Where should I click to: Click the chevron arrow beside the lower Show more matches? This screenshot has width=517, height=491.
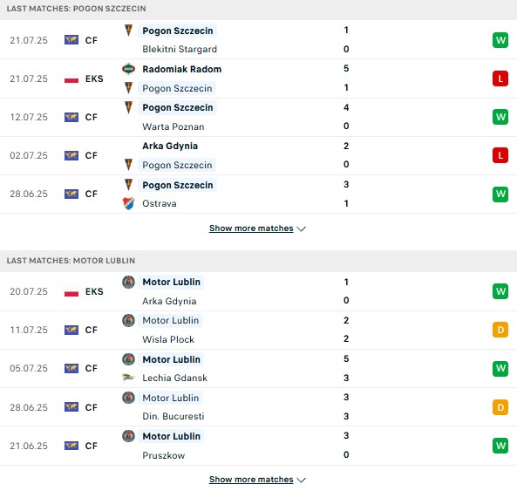[302, 480]
